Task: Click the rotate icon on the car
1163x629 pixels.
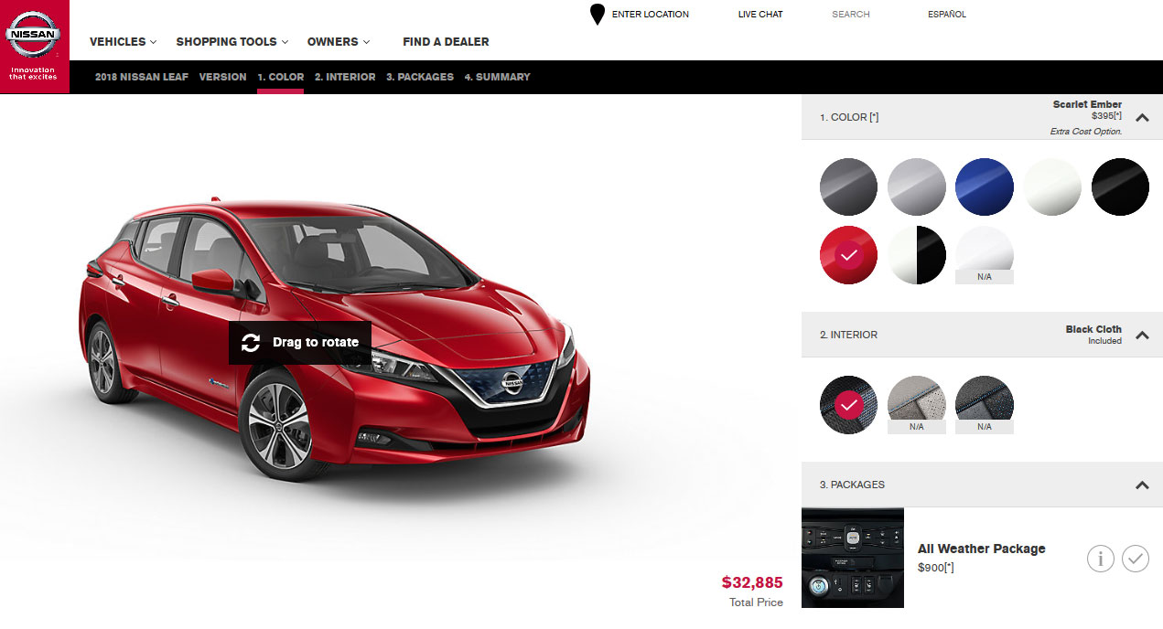Action: pyautogui.click(x=251, y=343)
